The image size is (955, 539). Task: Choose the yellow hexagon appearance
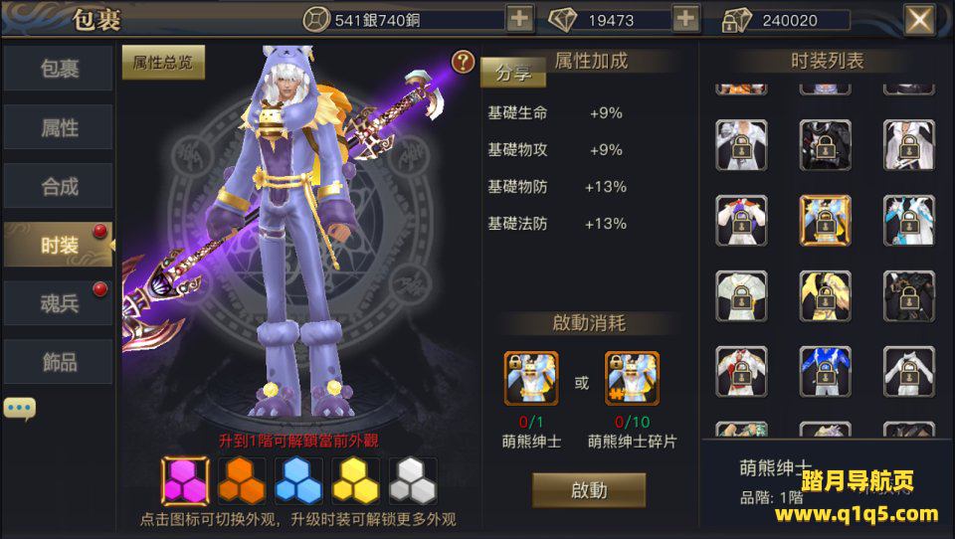355,481
